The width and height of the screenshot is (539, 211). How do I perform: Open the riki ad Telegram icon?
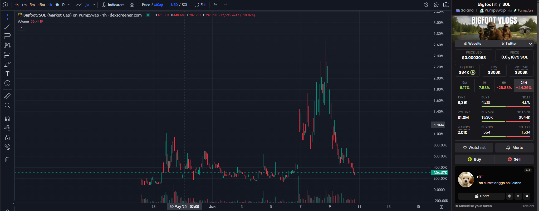coord(527,196)
